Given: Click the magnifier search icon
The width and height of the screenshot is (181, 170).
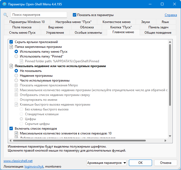Looking at the screenshot, I should pos(6,15).
